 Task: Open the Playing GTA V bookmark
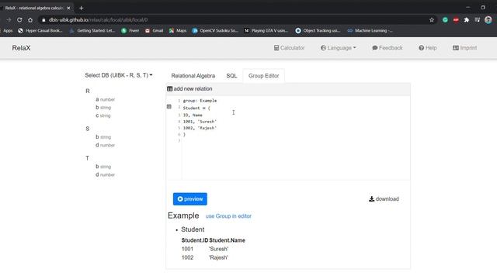266,31
